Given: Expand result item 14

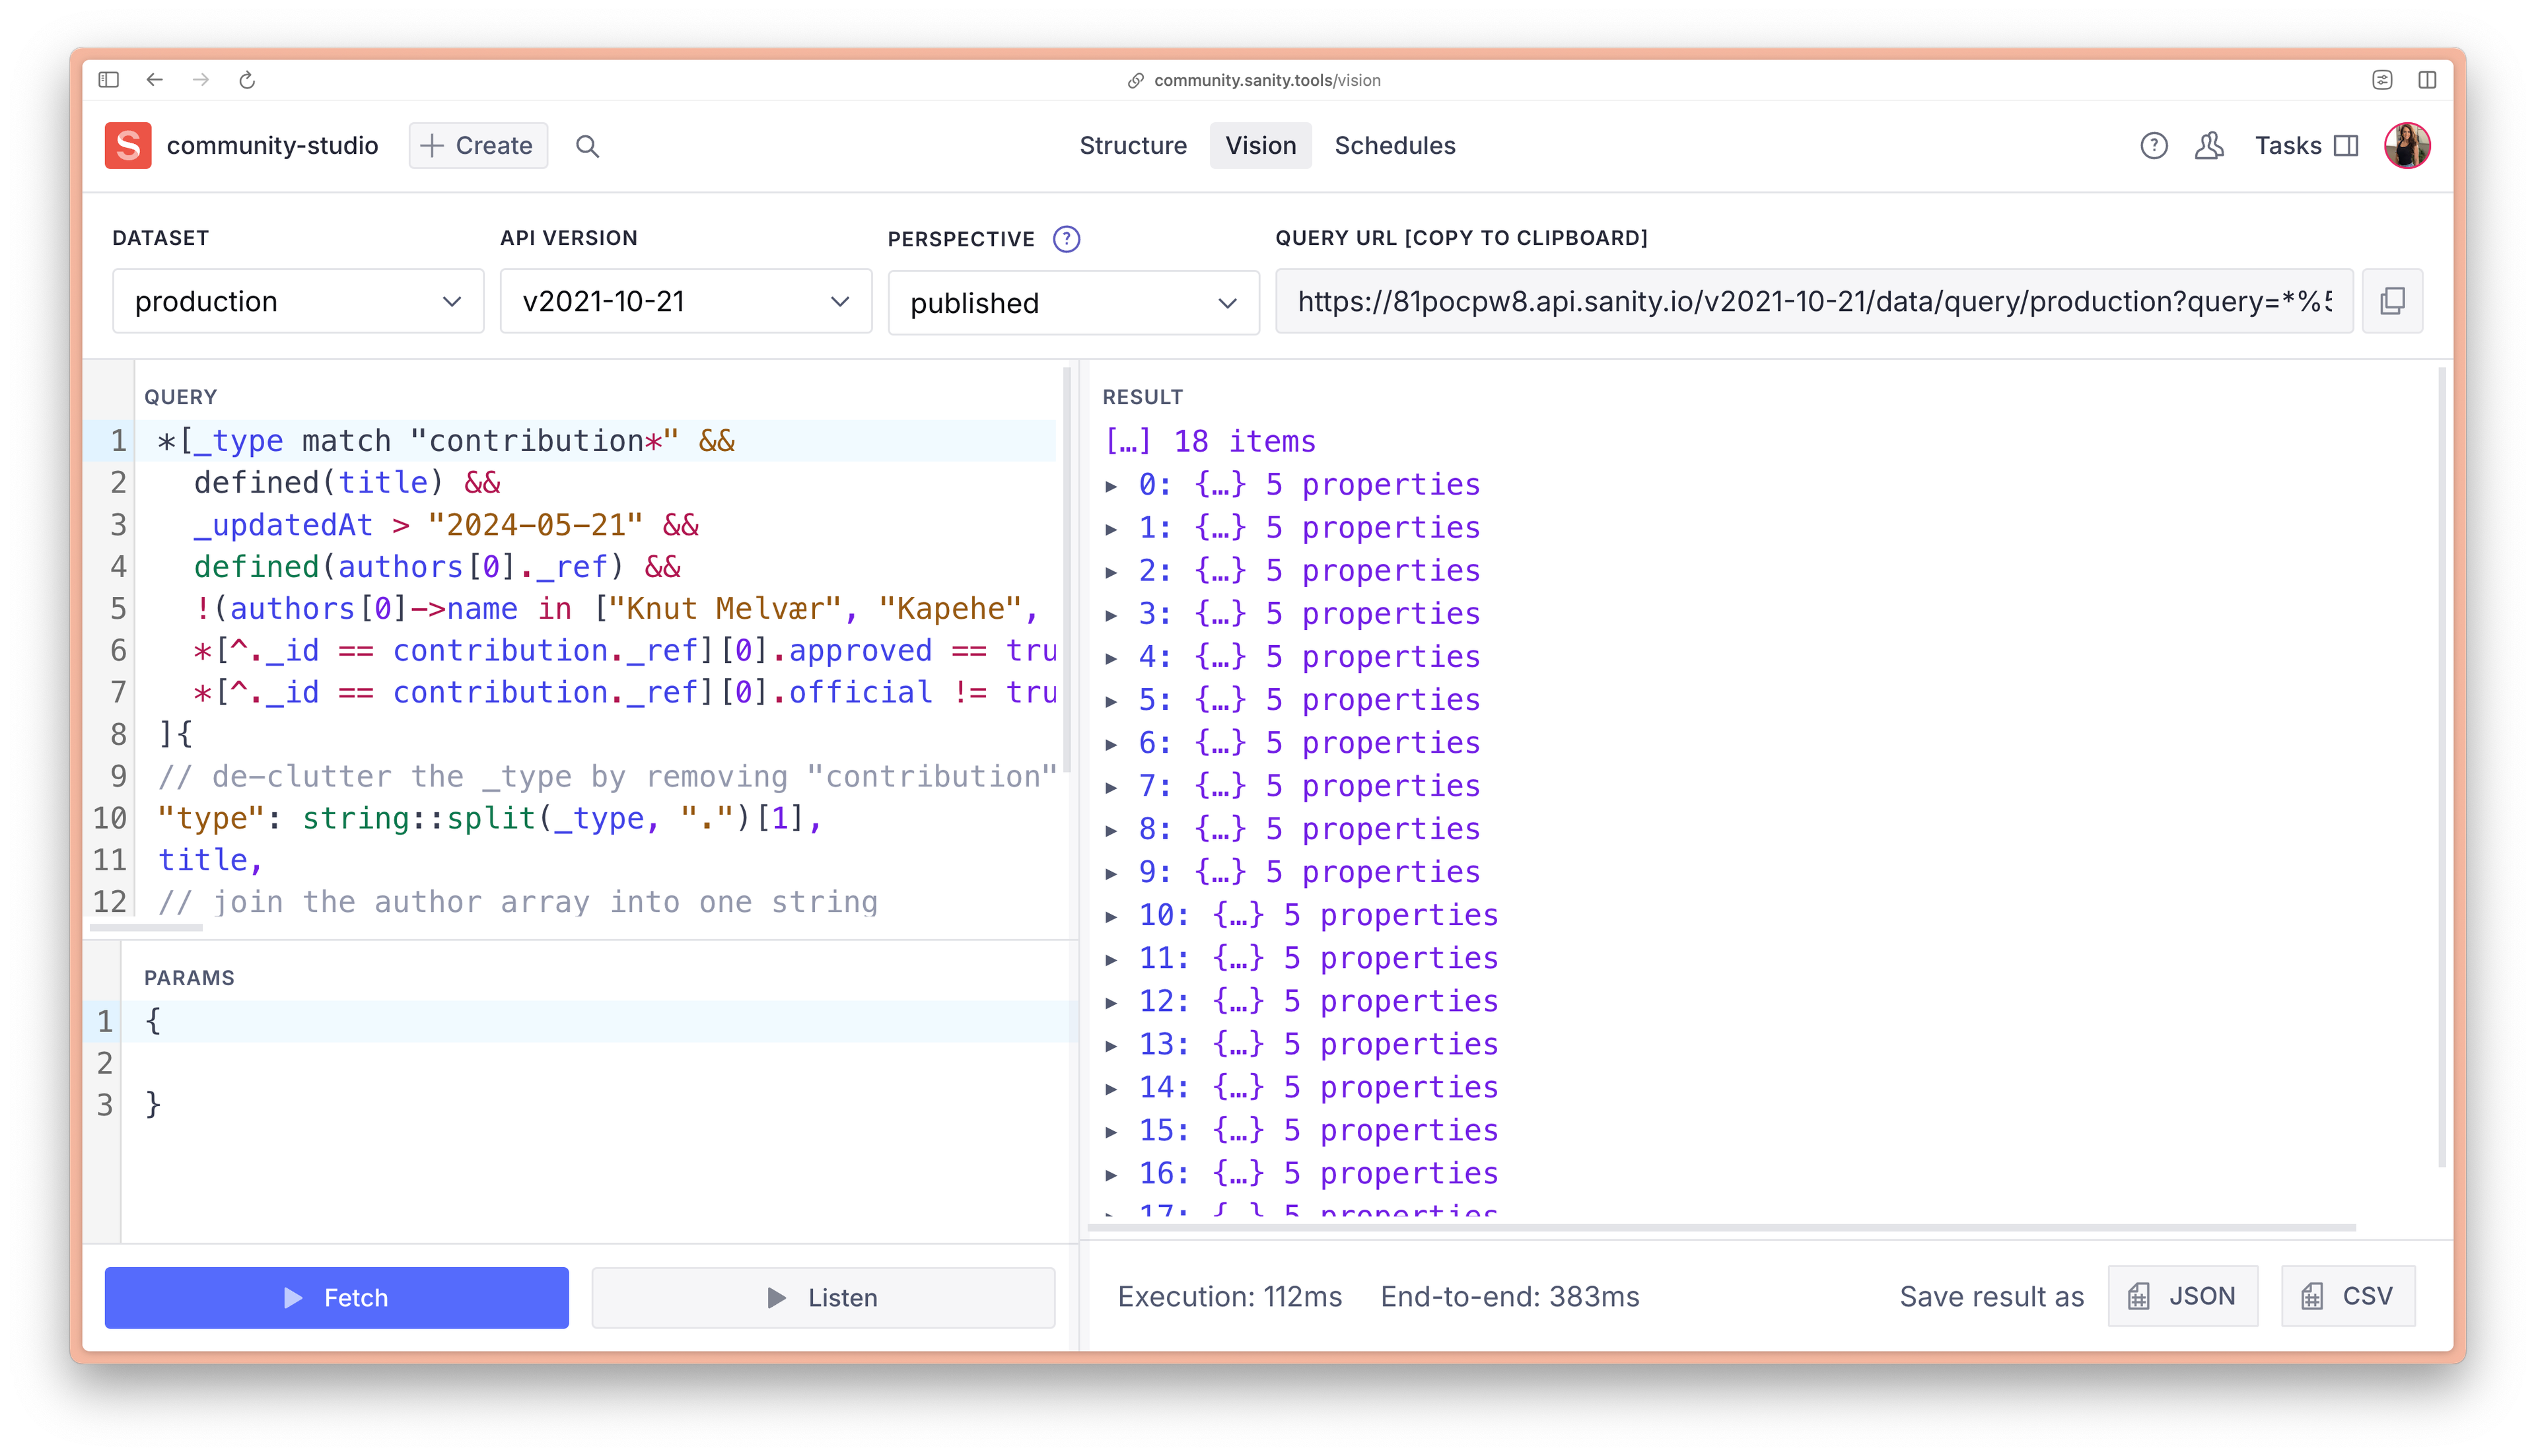Looking at the screenshot, I should pyautogui.click(x=1111, y=1088).
